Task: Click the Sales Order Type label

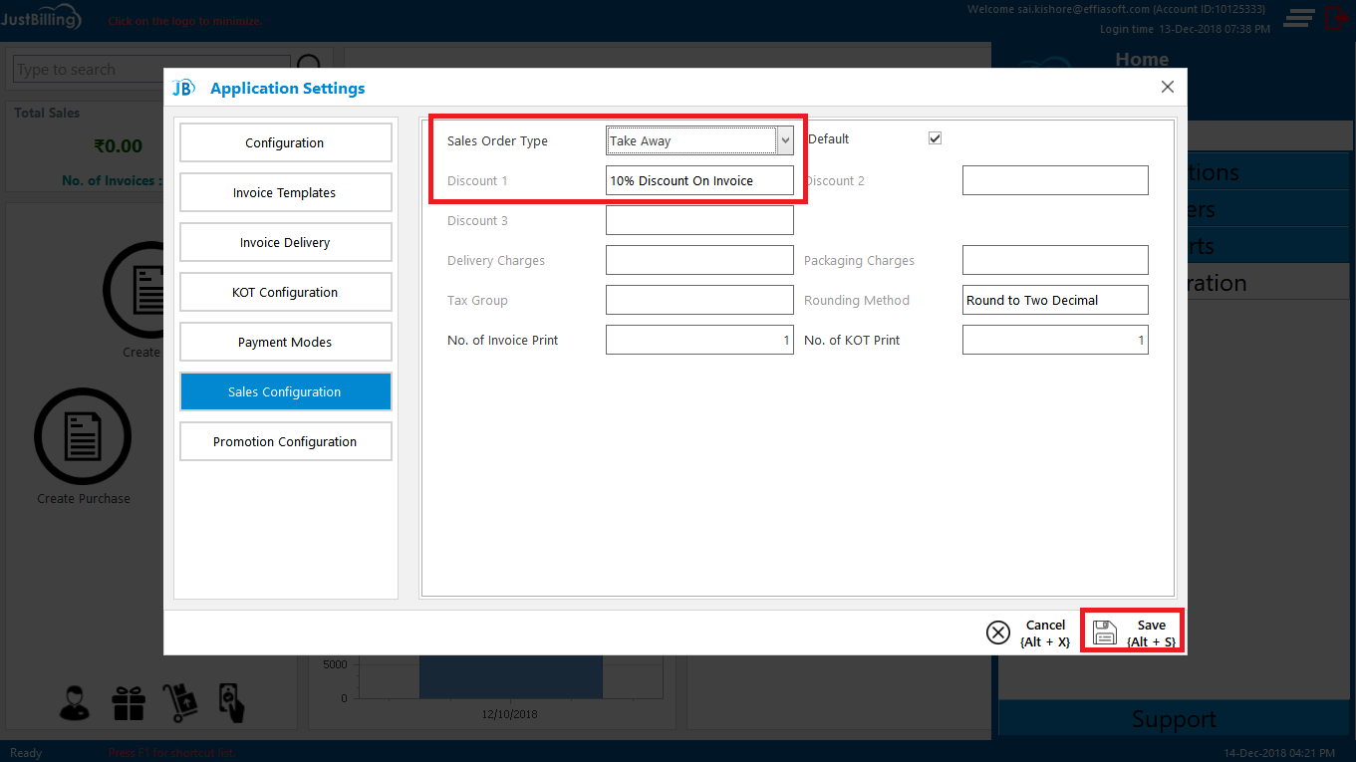Action: click(x=497, y=140)
